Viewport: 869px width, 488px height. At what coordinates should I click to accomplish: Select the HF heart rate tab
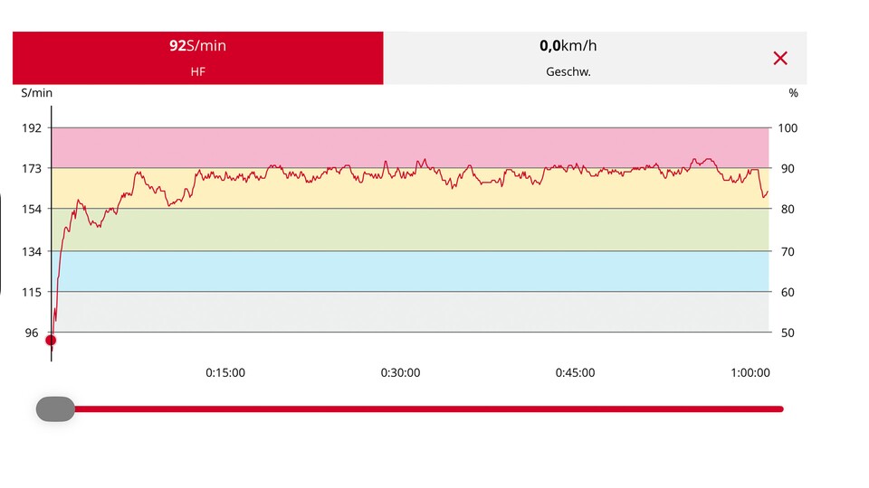[x=197, y=59]
